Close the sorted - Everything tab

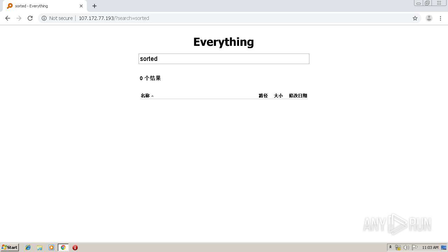coord(81,6)
